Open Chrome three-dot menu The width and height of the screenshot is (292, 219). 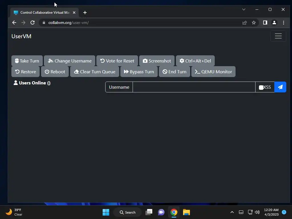283,23
